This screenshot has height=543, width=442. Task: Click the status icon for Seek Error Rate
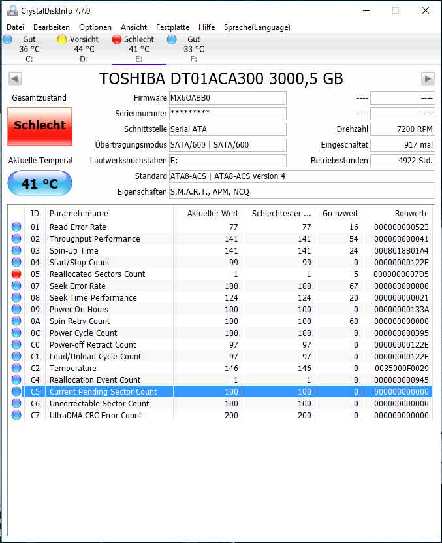pos(16,286)
